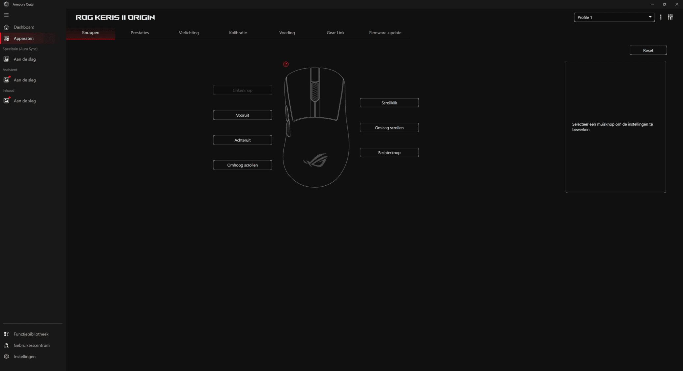Switch to the Firmware-update tab
Screen dimensions: 683x371
point(385,33)
